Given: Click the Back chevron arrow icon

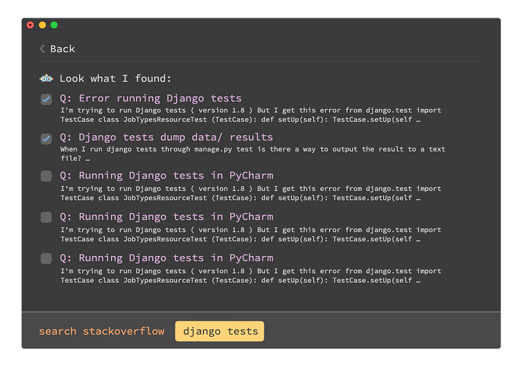Looking at the screenshot, I should click(42, 48).
